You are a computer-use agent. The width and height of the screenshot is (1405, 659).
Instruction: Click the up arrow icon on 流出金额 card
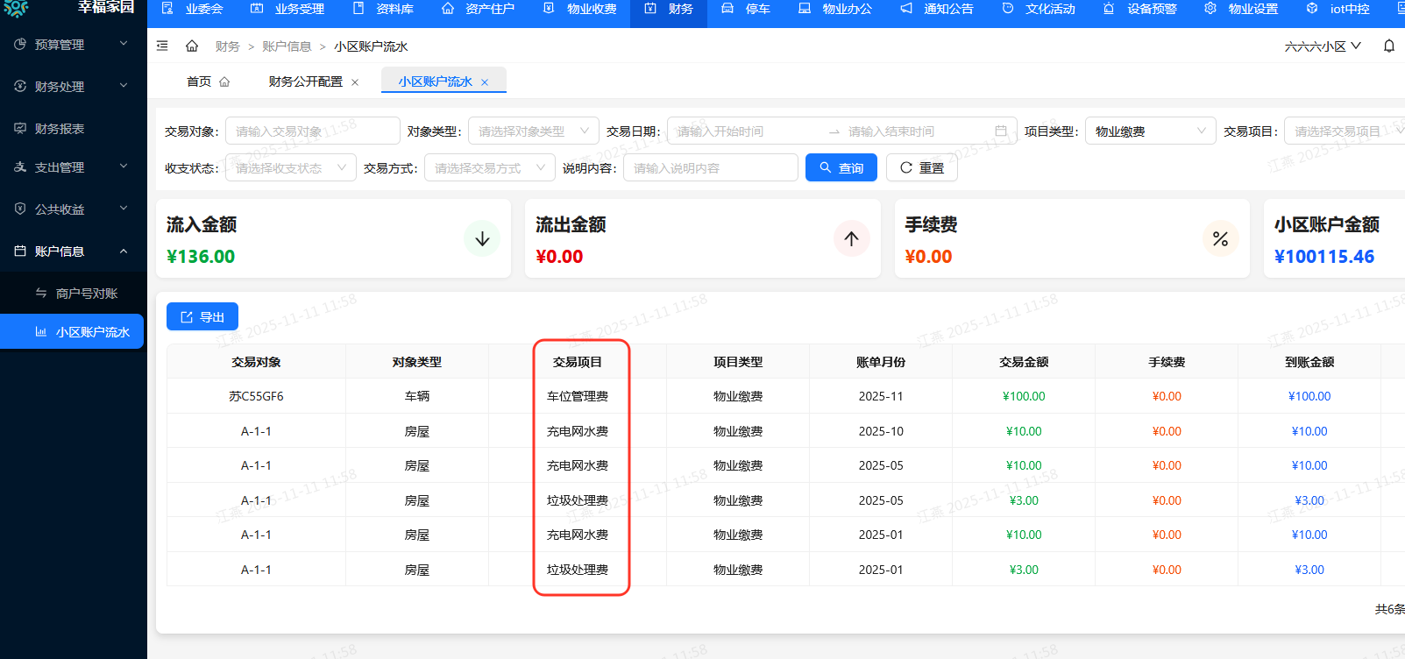[x=851, y=238]
